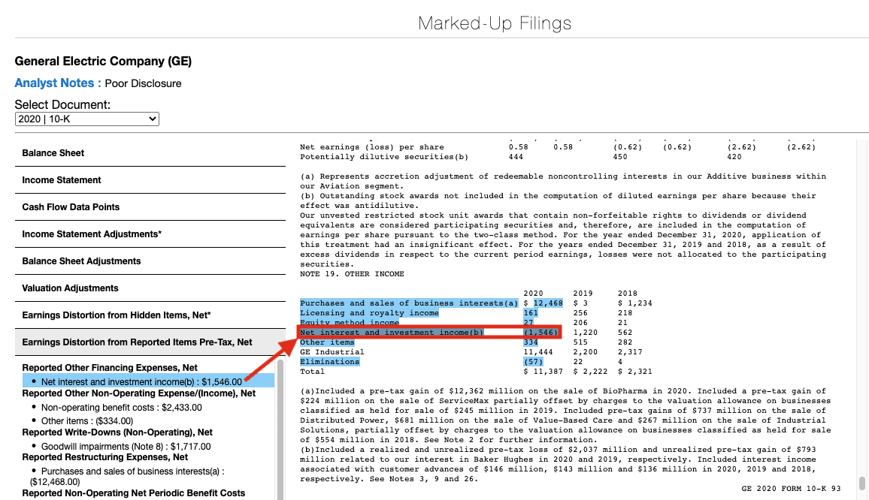Open the Balance Sheet Adjustments section
This screenshot has width=869, height=500.
click(x=150, y=261)
